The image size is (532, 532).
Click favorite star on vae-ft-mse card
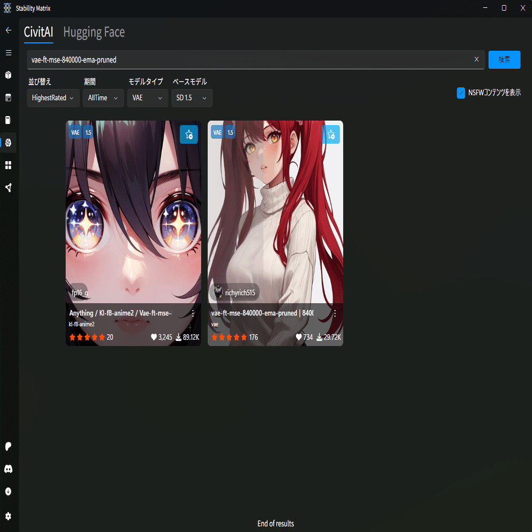point(331,134)
